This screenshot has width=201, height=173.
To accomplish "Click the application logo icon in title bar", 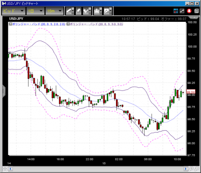I will [x=4, y=3].
